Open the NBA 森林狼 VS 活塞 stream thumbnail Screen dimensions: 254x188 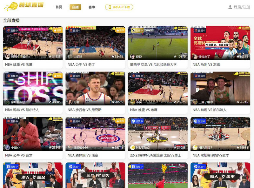[x=95, y=132]
